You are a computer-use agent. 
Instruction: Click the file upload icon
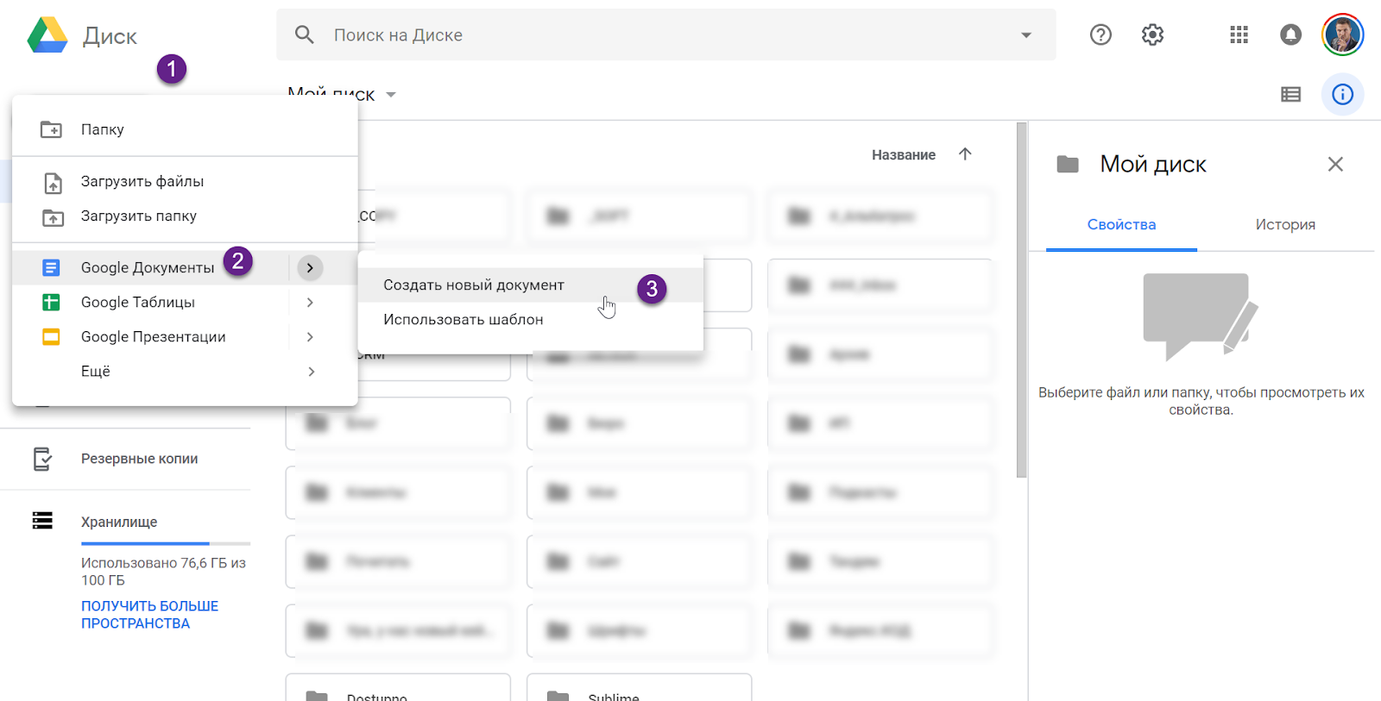coord(53,182)
